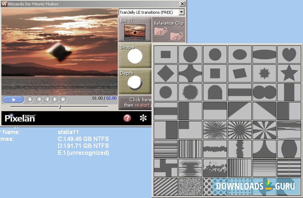This screenshot has height=198, width=303.
Task: Play the transition preview
Action: (13, 100)
